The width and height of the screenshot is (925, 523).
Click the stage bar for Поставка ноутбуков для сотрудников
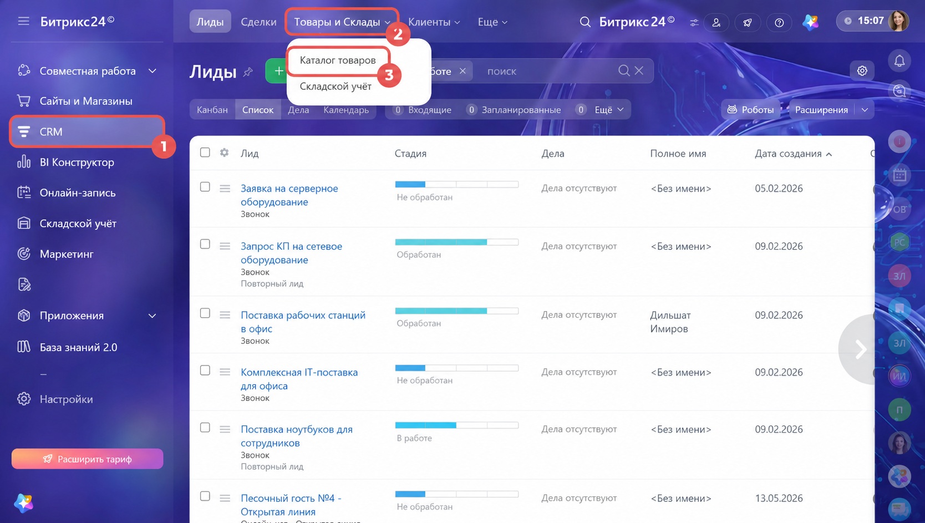pos(456,425)
